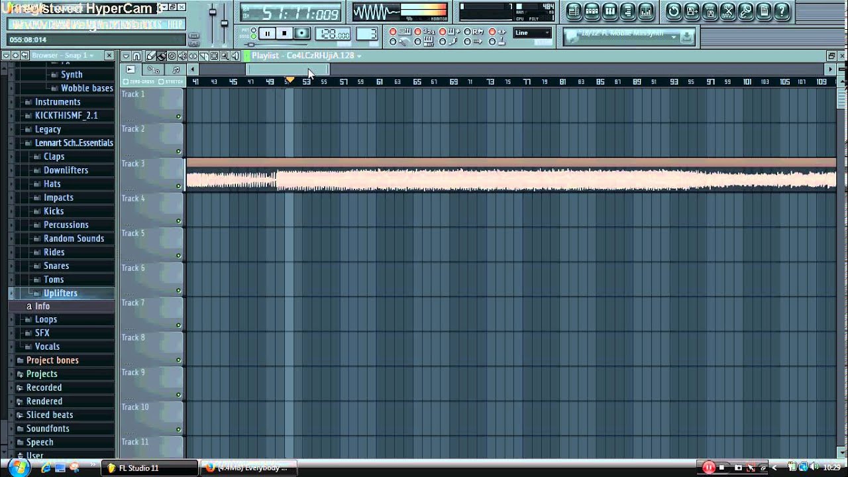The image size is (848, 477).
Task: Mute Track 8 with its green dot
Action: coord(179,360)
